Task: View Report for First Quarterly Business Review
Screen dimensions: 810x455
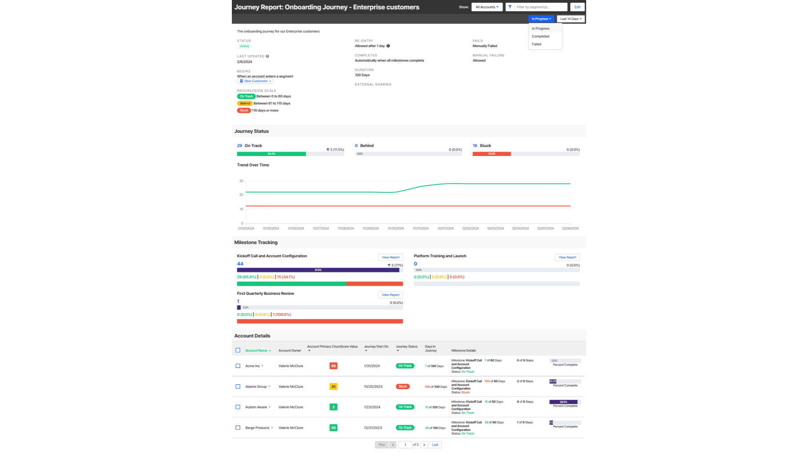Action: pos(390,295)
